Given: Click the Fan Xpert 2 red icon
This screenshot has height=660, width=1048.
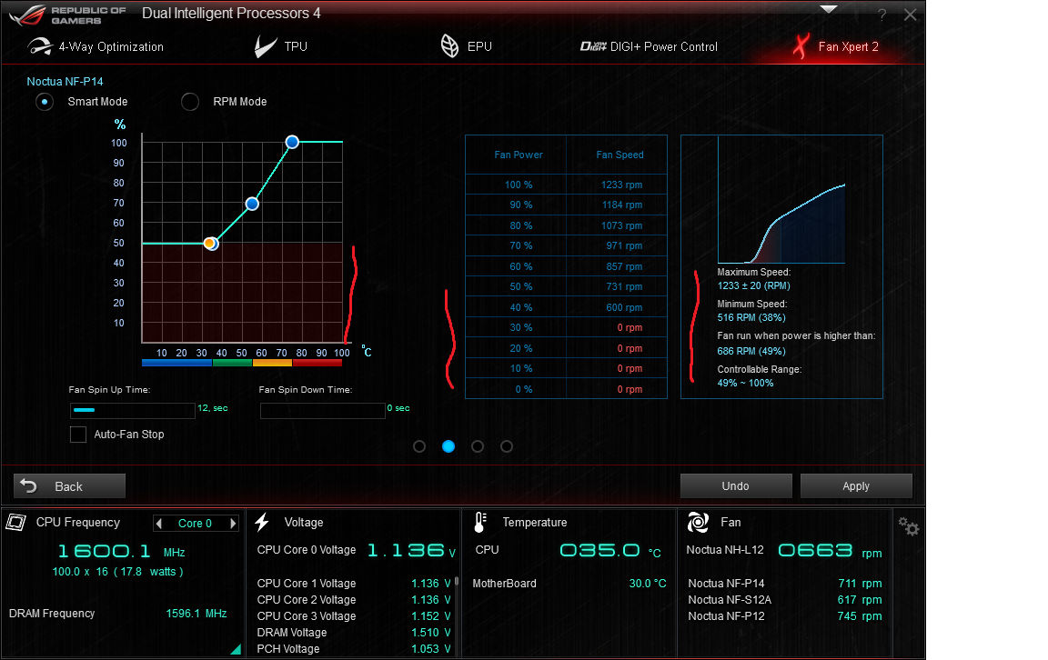Looking at the screenshot, I should click(801, 46).
